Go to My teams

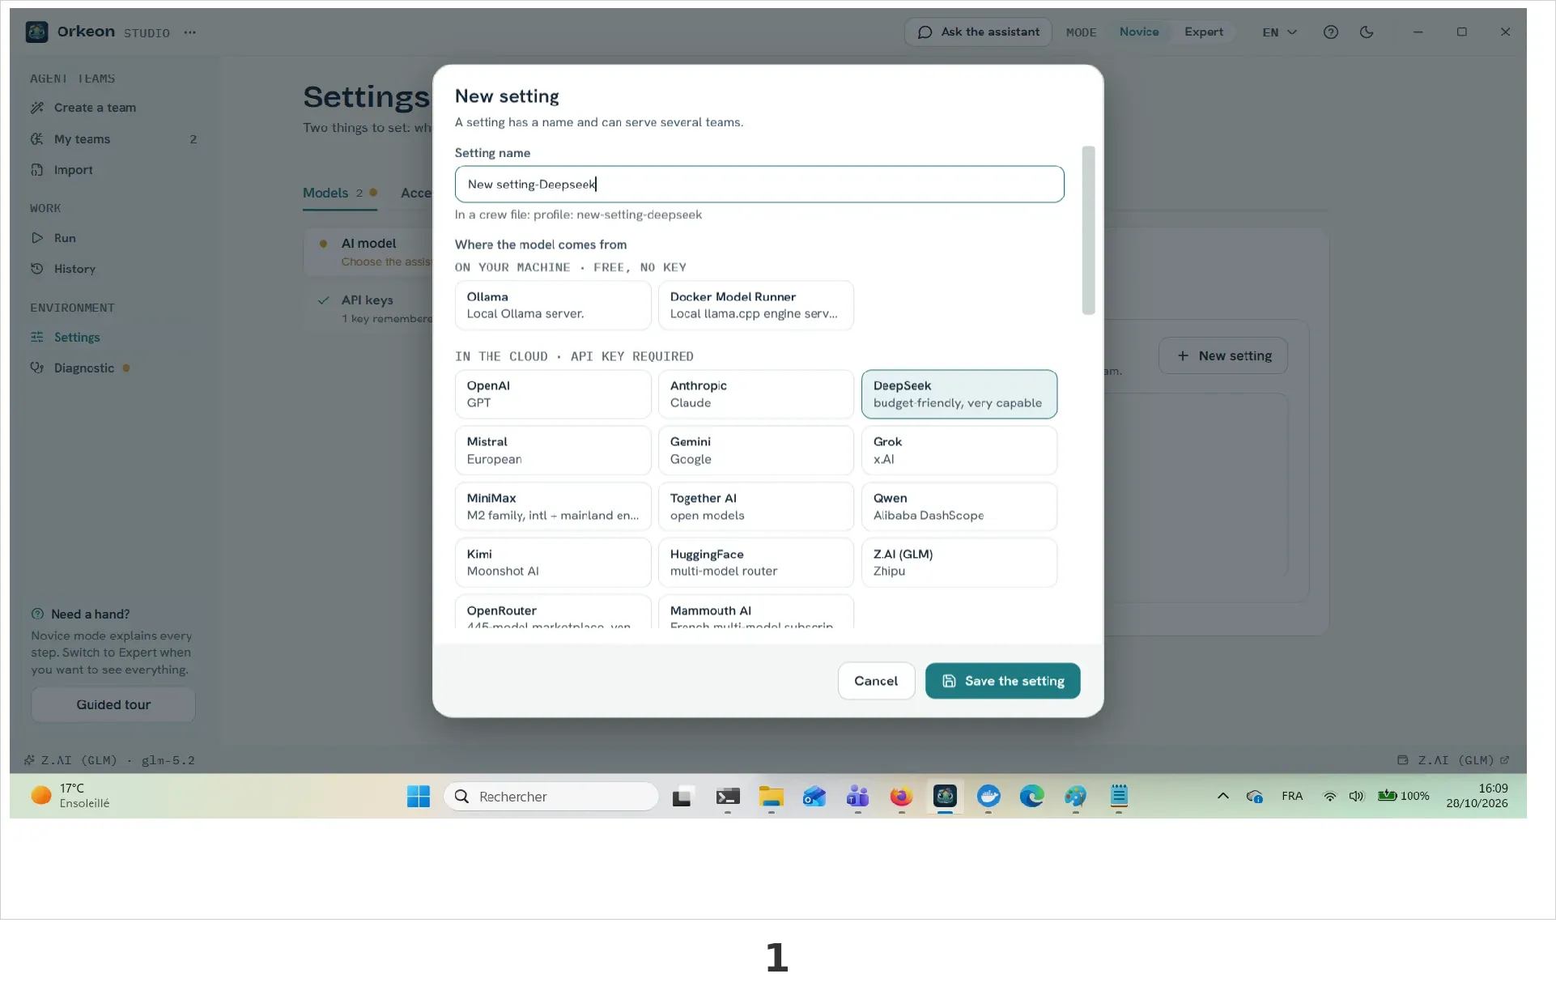click(113, 139)
